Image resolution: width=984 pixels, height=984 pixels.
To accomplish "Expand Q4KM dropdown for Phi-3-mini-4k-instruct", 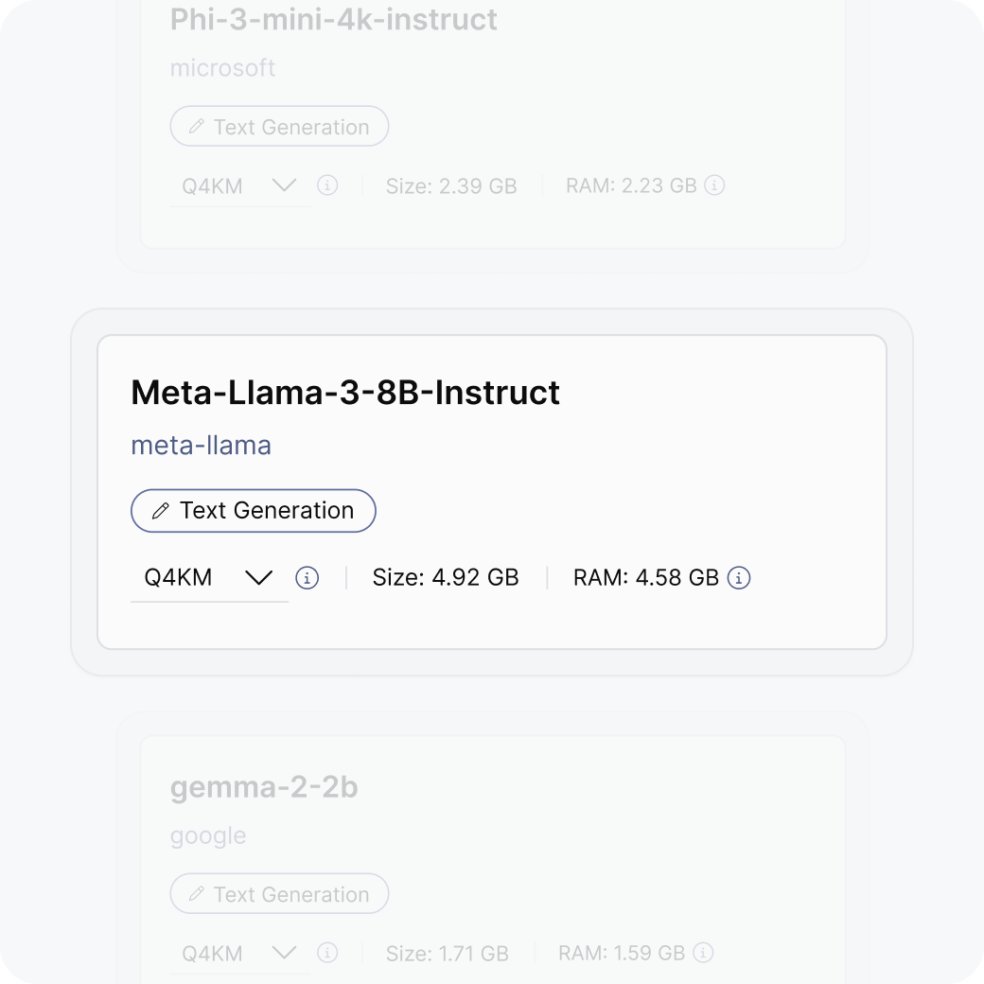I will pos(240,185).
